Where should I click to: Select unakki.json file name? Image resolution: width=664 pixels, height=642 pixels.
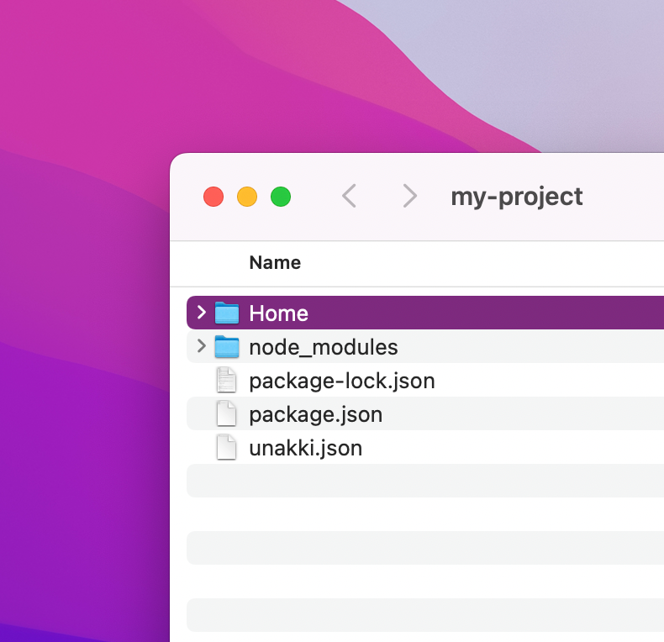click(x=306, y=448)
